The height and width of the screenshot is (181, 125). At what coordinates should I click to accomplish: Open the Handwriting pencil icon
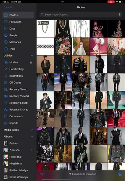pyautogui.click(x=6, y=69)
